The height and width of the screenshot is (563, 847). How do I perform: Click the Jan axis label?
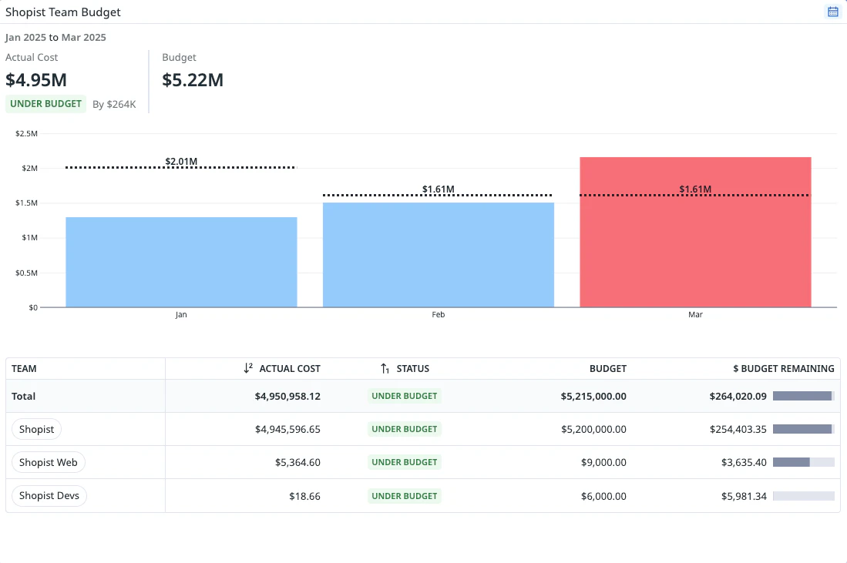pos(181,314)
